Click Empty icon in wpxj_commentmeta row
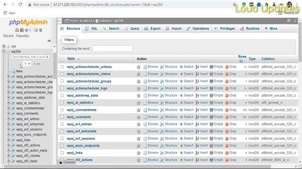Viewport: 302px width, 169px height. tap(211, 110)
